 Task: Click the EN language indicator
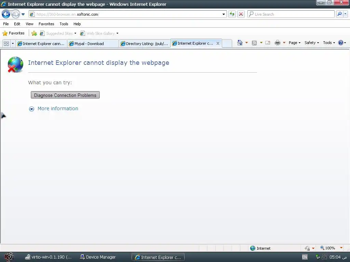pyautogui.click(x=305, y=257)
